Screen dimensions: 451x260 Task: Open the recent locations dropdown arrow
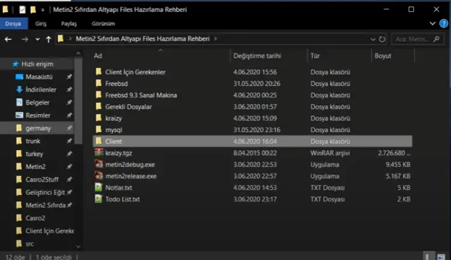pos(37,40)
